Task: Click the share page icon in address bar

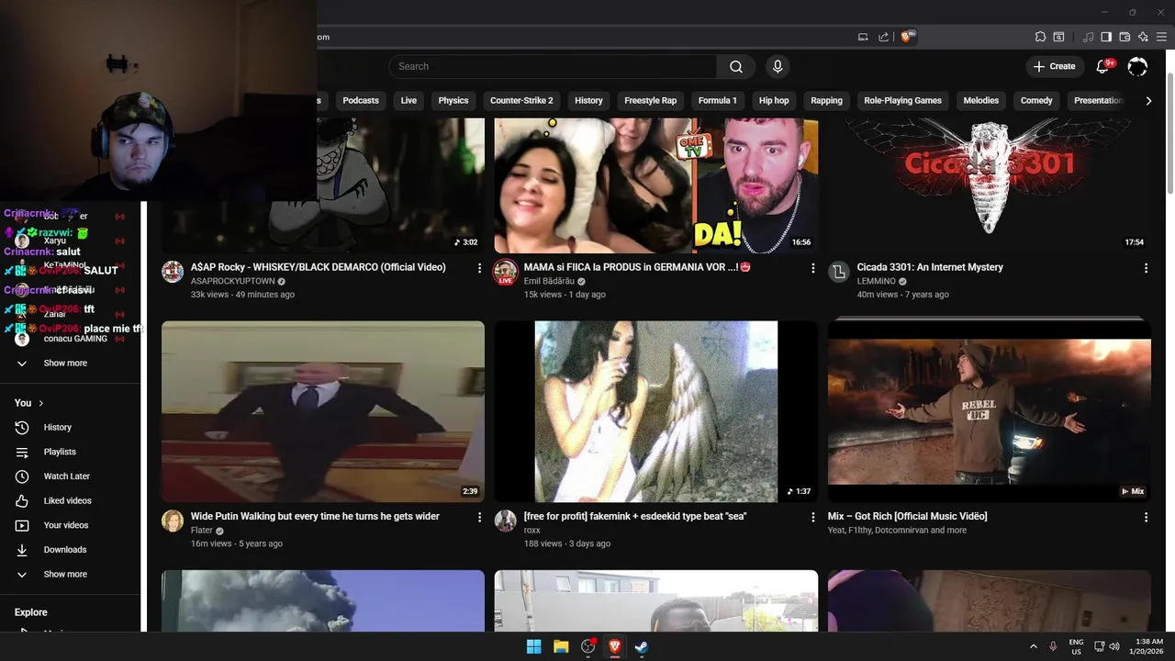Action: tap(883, 37)
